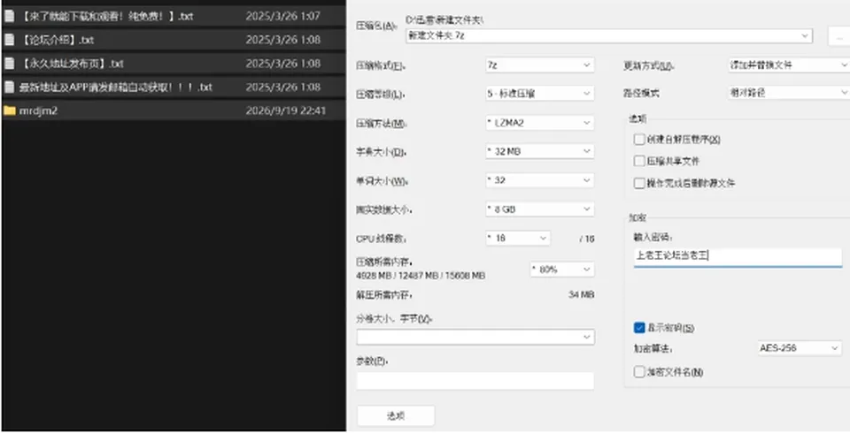Select the file icon of 最新地址及APP请发邮箱自动获取.txt

click(x=9, y=87)
